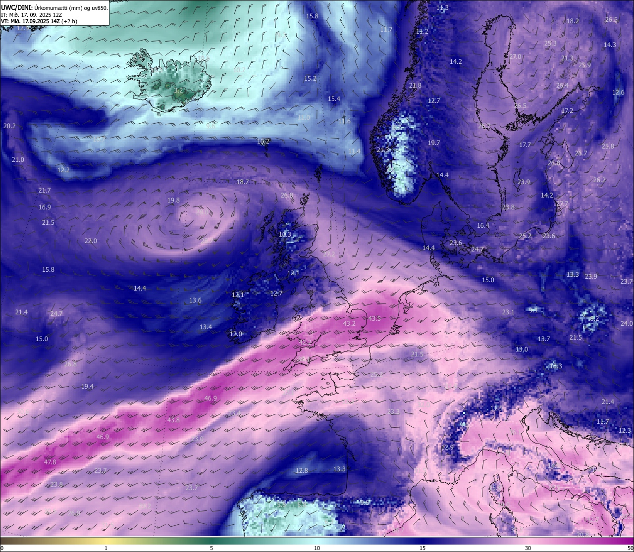Click the 12.6 value on the map
634x552 pixels.
[618, 92]
